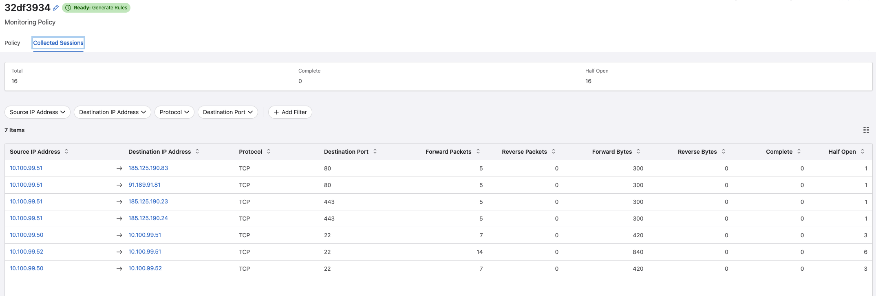Sort by Destination IP Address column arrows
This screenshot has width=876, height=296.
197,151
